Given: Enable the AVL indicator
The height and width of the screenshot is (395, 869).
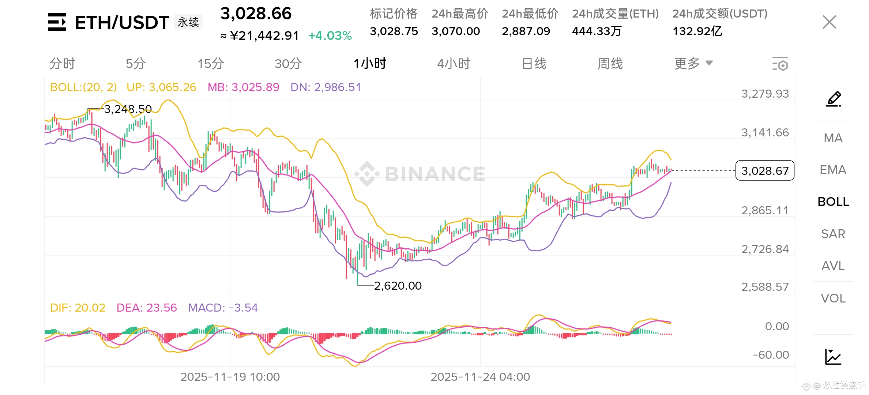Looking at the screenshot, I should click(833, 266).
